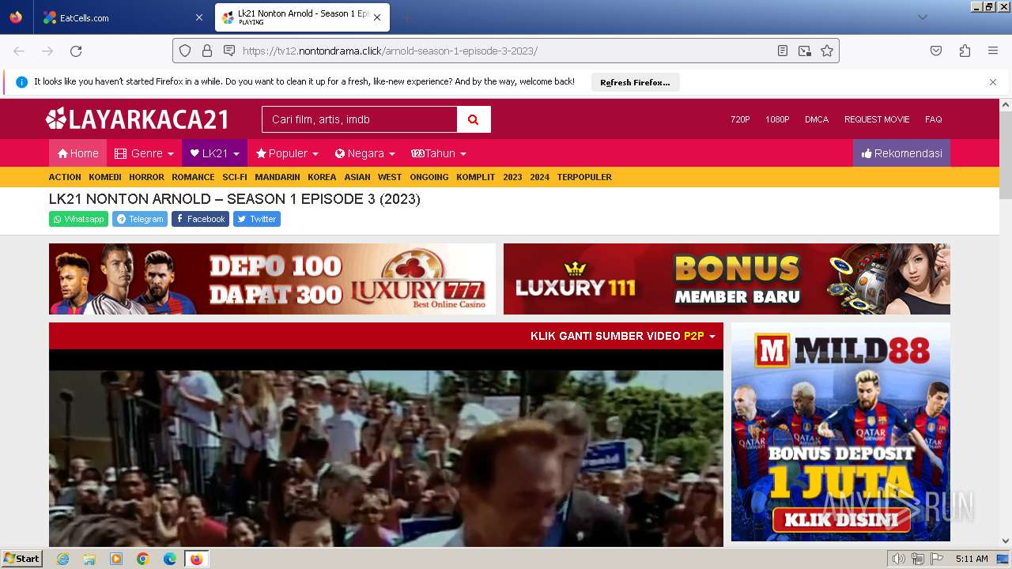Launch Internet Explorer from taskbar
This screenshot has width=1012, height=569.
[62, 559]
